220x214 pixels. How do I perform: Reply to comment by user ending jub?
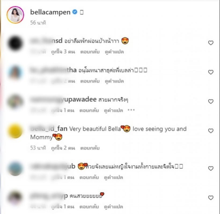(x=89, y=177)
